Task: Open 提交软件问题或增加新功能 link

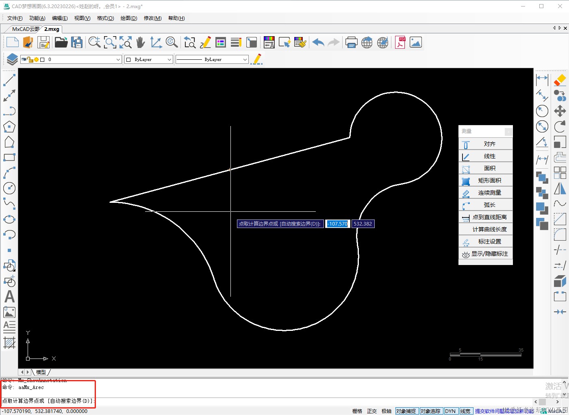Action: coord(504,411)
